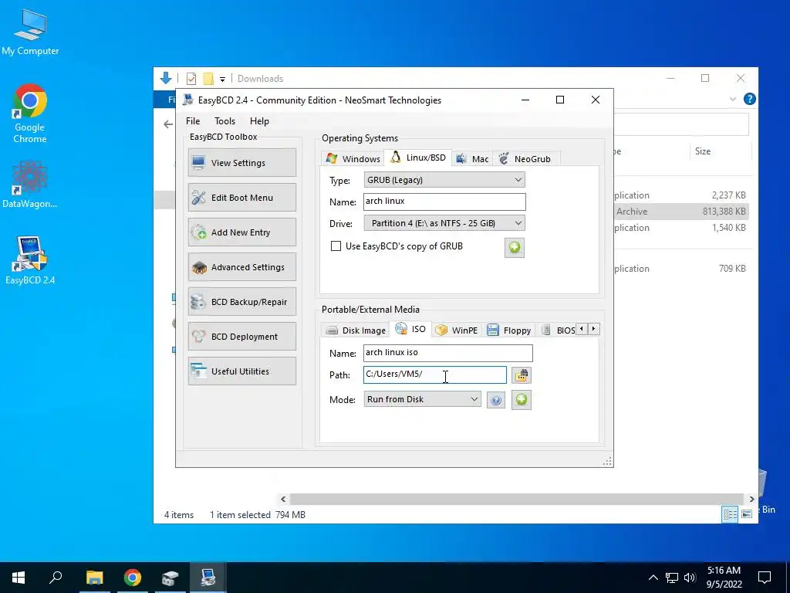
Task: Open the volume speaker tray icon
Action: [x=690, y=578]
